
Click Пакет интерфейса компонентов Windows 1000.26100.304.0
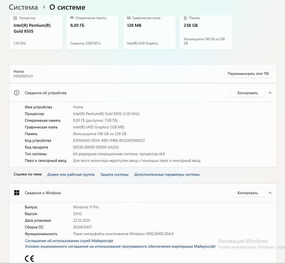(123, 234)
